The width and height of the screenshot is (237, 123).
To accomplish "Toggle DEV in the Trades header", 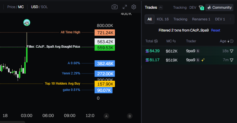I will (193, 7).
